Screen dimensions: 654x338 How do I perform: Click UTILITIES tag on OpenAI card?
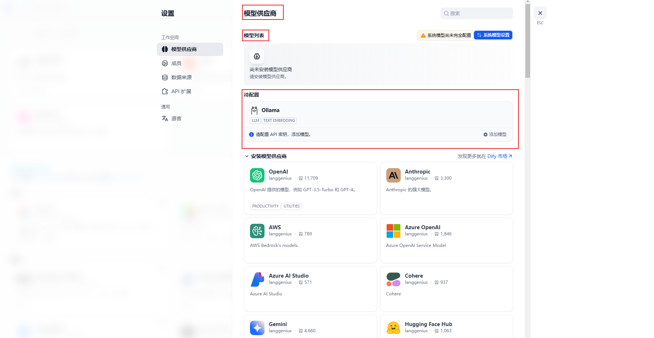(292, 206)
